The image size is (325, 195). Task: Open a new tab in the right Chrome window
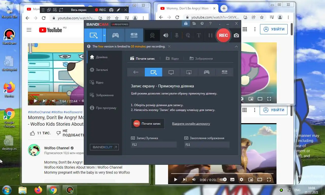pyautogui.click(x=224, y=8)
